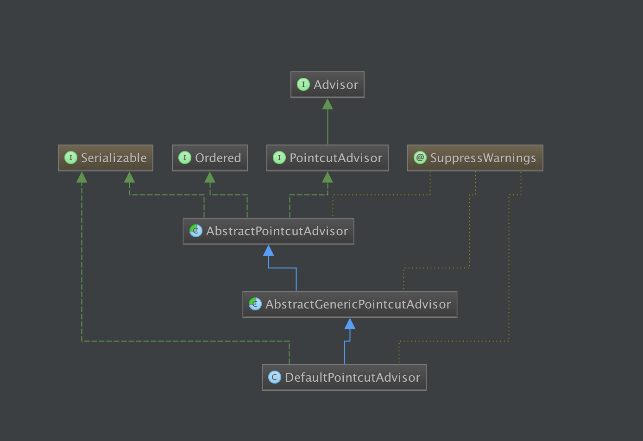Click the interface icon next to PointcutAdvisor
Viewport: 643px width, 441px height.
pyautogui.click(x=279, y=158)
